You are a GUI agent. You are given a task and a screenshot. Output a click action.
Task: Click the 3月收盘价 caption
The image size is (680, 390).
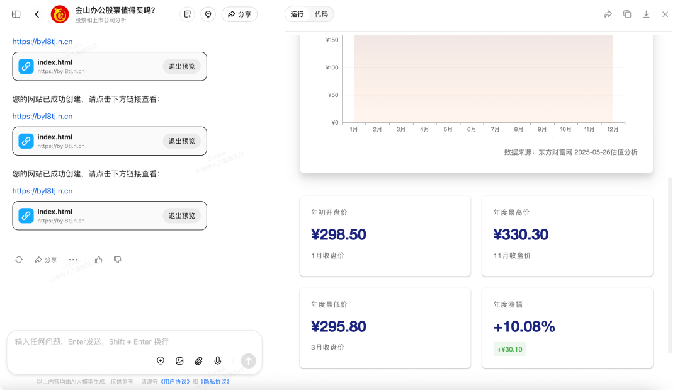pyautogui.click(x=328, y=348)
